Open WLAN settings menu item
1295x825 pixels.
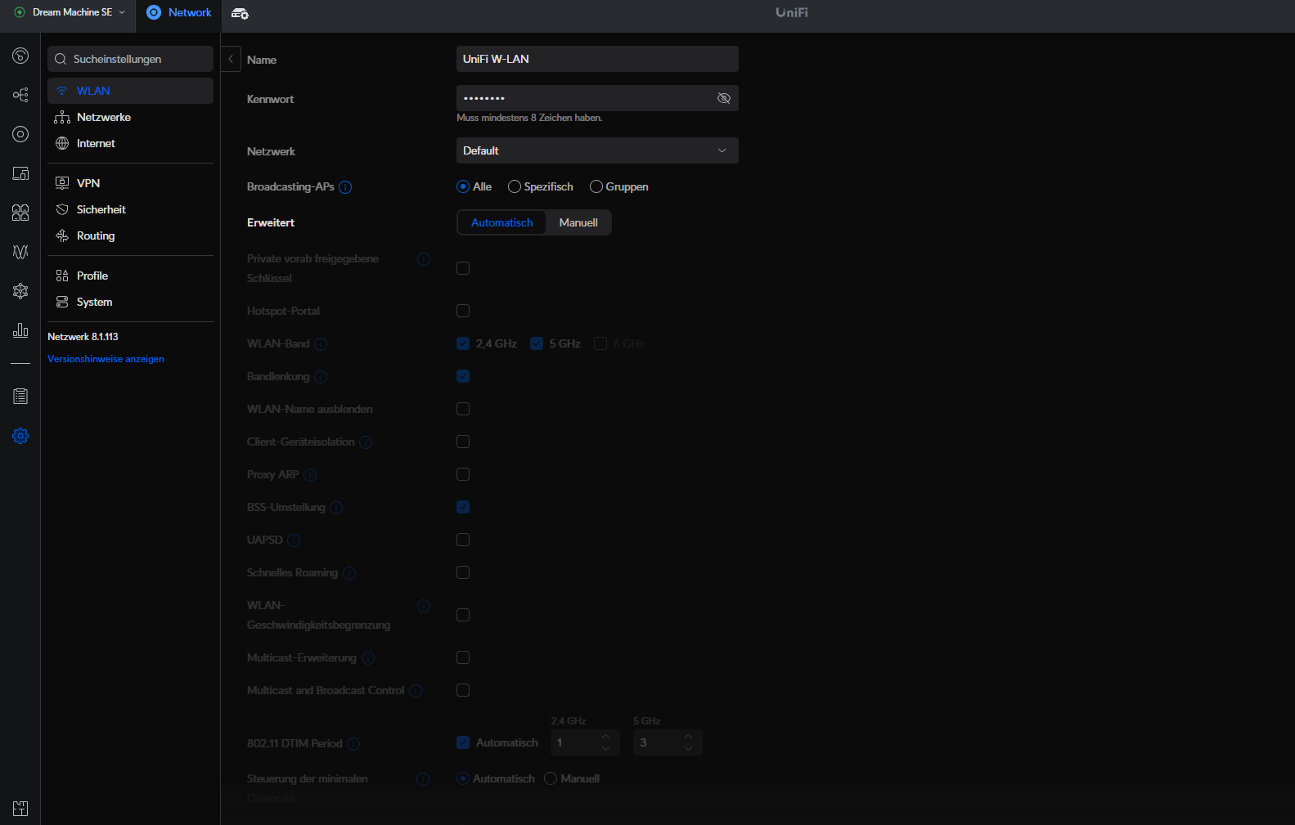pyautogui.click(x=130, y=91)
